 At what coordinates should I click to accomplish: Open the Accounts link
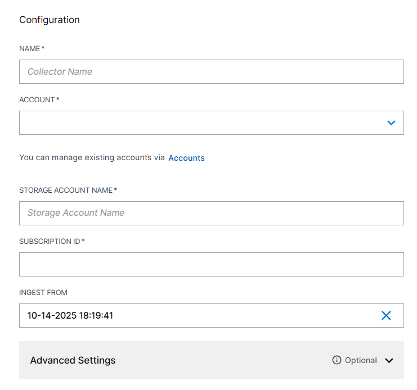pos(186,158)
